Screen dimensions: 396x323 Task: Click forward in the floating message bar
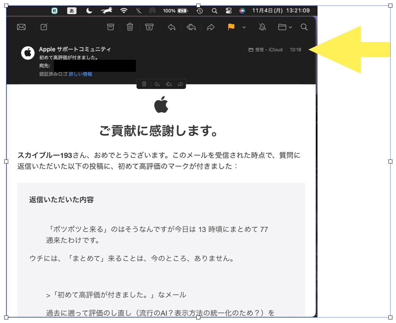(x=180, y=84)
